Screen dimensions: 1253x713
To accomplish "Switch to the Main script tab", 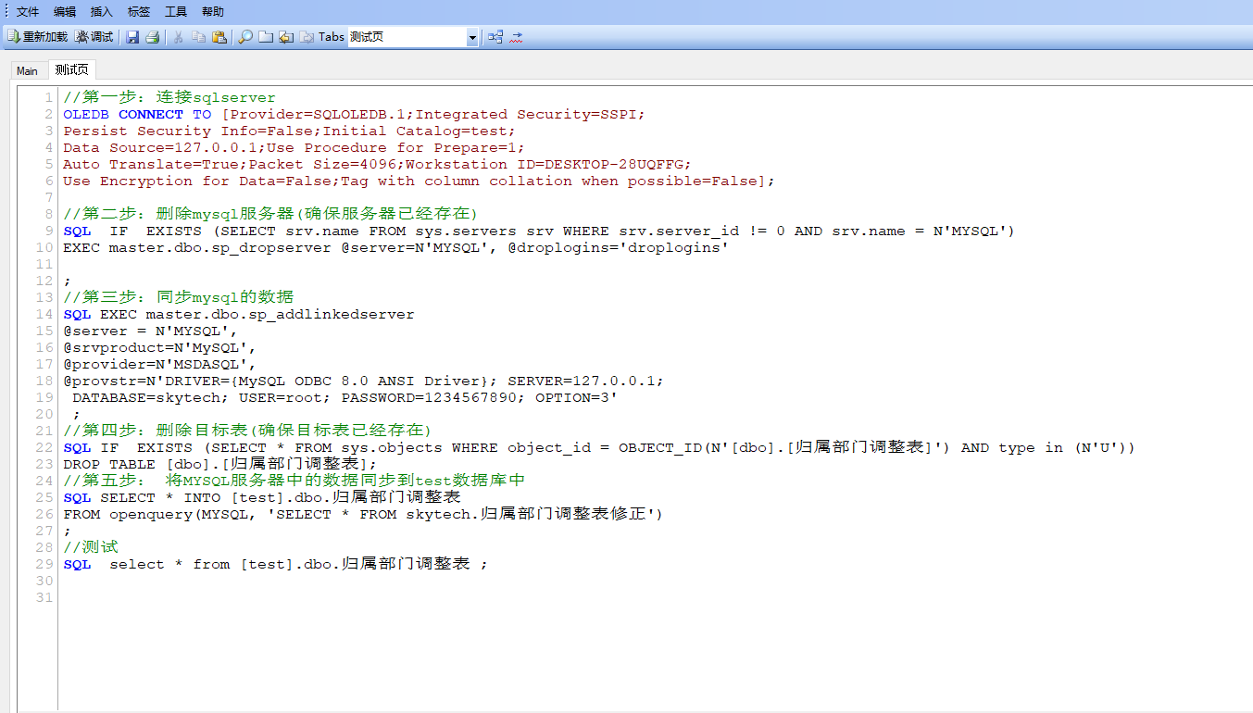I will pos(27,71).
